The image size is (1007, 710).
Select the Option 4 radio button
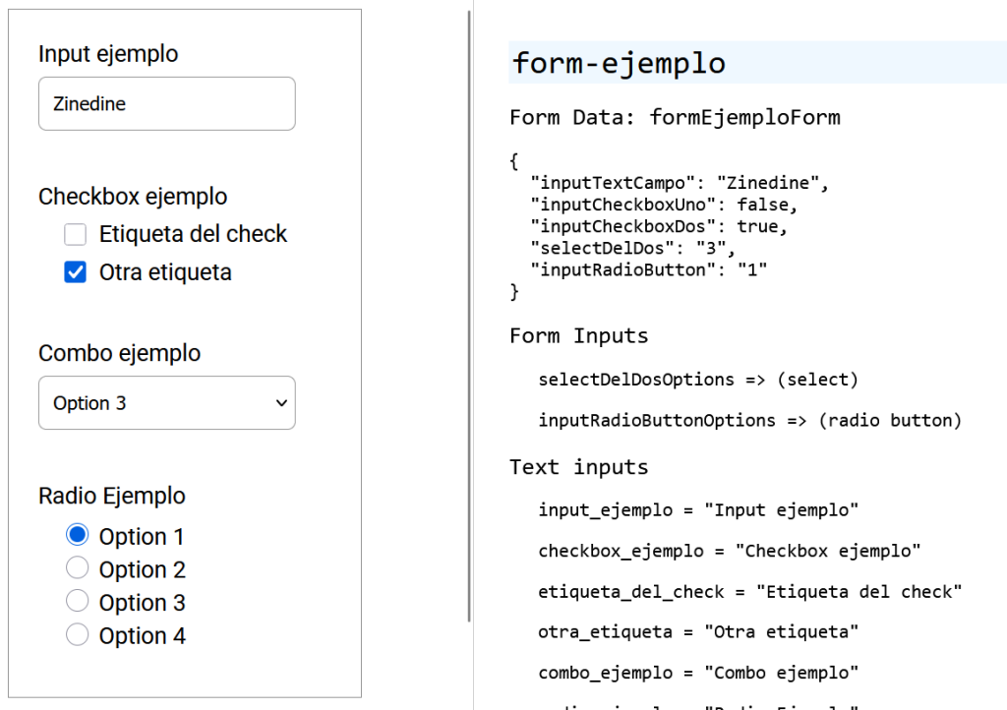[x=77, y=635]
